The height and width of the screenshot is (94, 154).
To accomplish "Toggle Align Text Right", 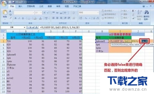I will coord(61,18).
